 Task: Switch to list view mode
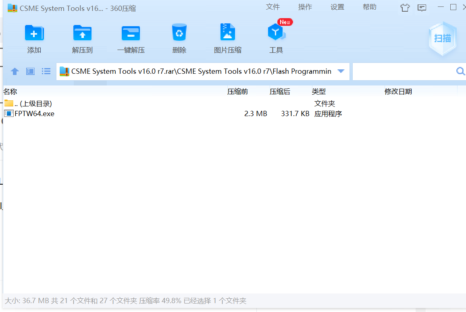point(46,71)
